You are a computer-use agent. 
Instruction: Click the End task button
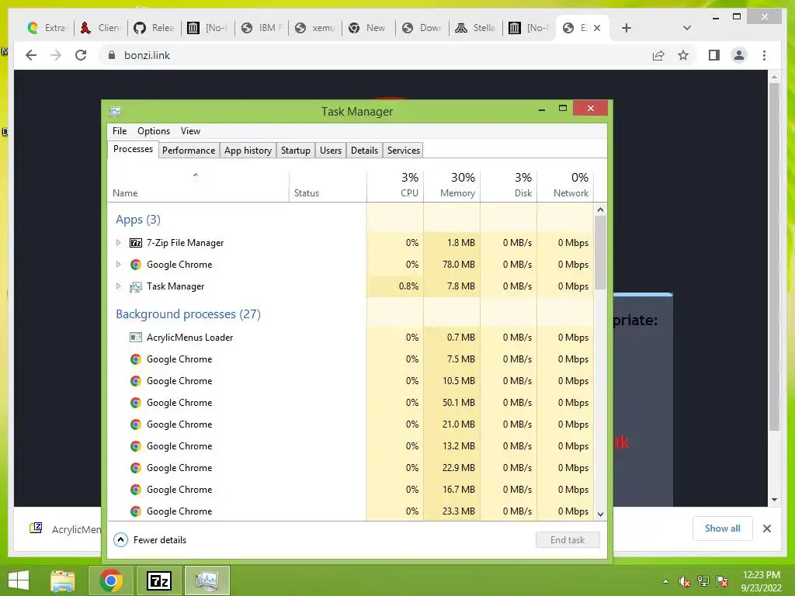pos(568,540)
